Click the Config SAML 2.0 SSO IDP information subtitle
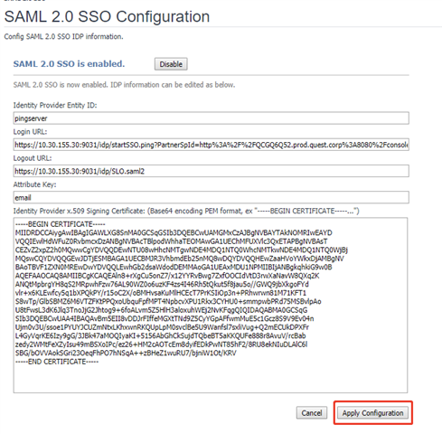The image size is (442, 434). tap(63, 36)
